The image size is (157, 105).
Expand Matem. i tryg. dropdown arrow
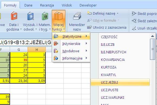coord(50,29)
